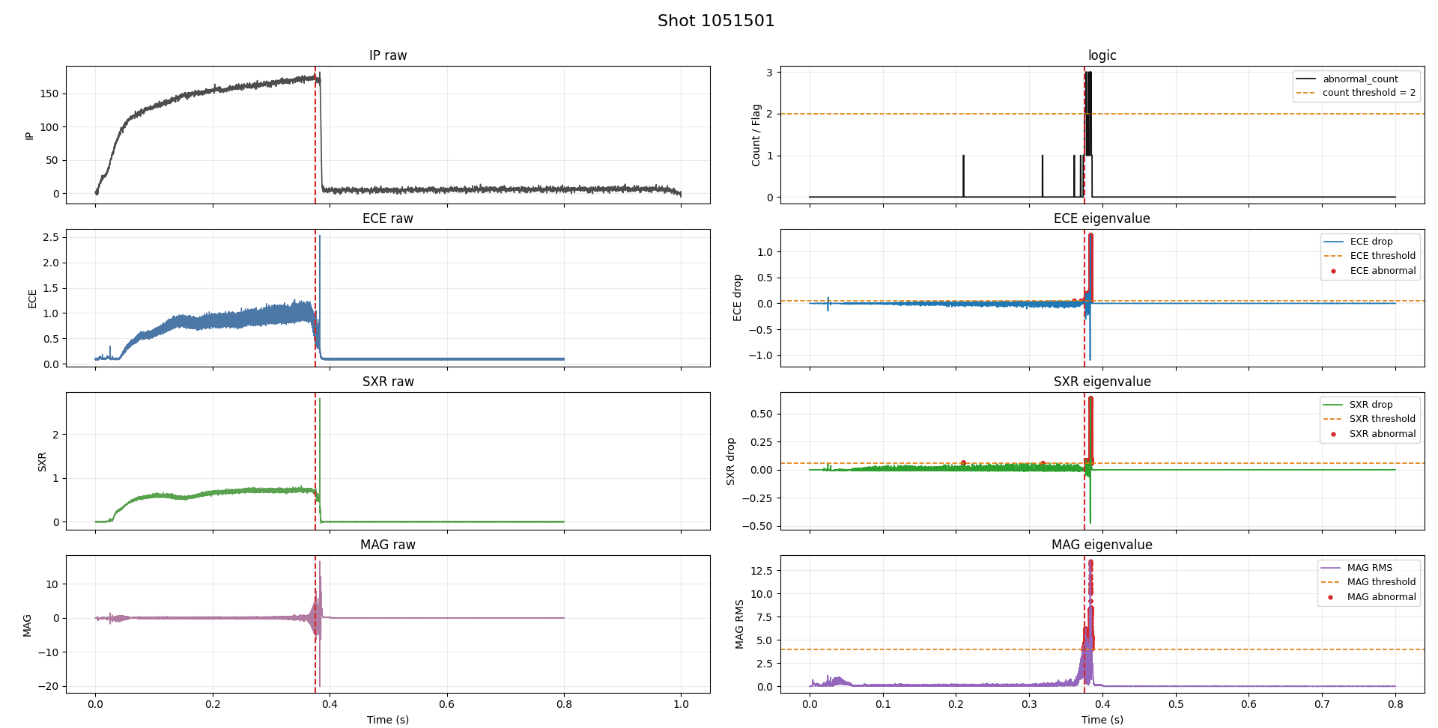Select the "SXR threshold" legend entry
Viewport: 1438px width, 728px height.
tap(1382, 419)
